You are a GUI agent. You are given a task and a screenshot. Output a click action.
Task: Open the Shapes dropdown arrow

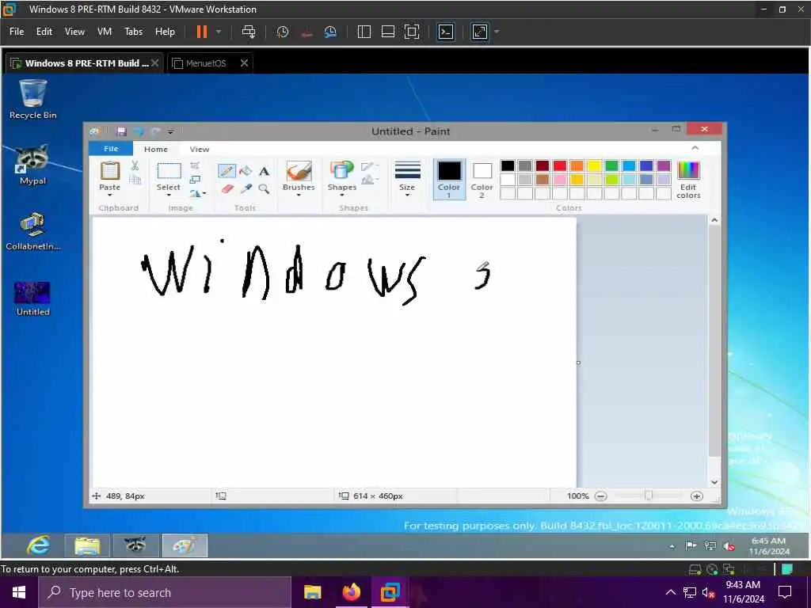tap(341, 196)
